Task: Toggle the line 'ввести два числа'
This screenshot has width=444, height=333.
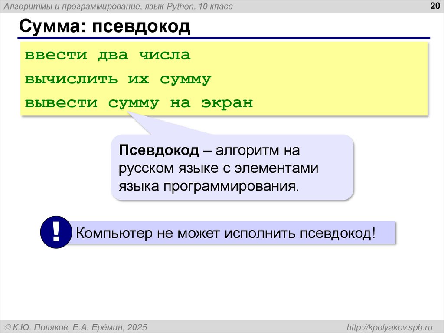Action: (x=108, y=55)
